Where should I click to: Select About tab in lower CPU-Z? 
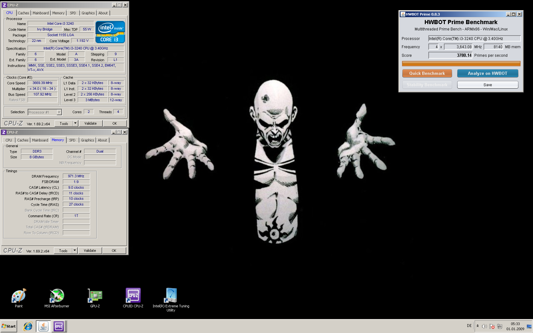(102, 140)
